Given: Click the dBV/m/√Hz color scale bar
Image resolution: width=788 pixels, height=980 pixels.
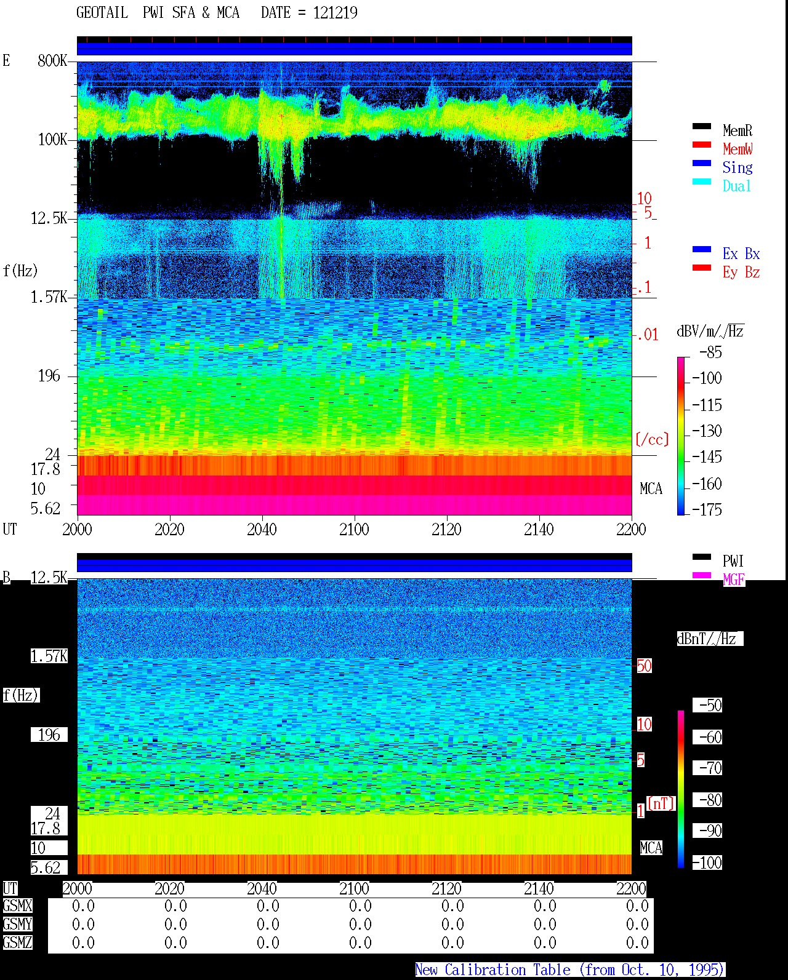Looking at the screenshot, I should coord(681,436).
